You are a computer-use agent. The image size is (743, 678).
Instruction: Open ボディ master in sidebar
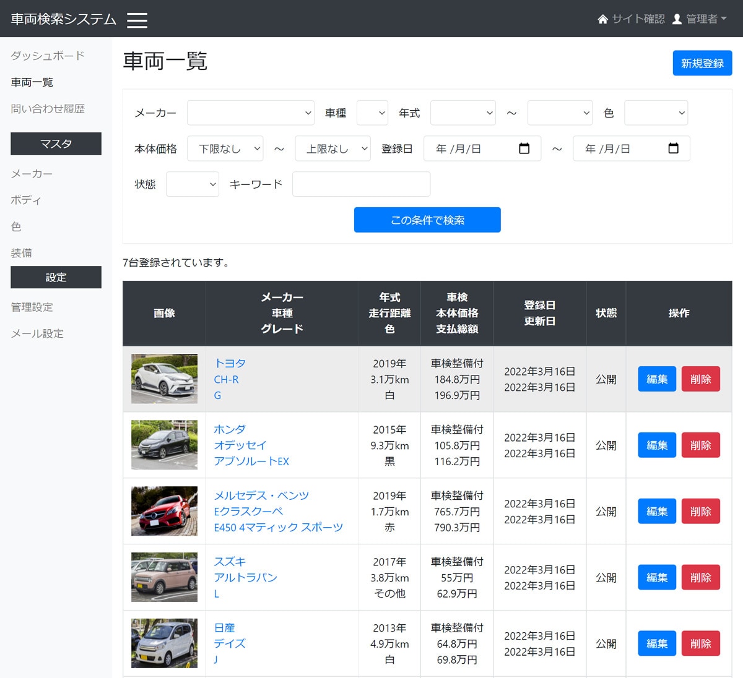pos(26,200)
